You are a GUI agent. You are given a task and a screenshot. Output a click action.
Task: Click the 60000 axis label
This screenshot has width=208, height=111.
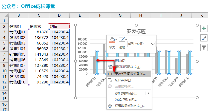coord(83,61)
